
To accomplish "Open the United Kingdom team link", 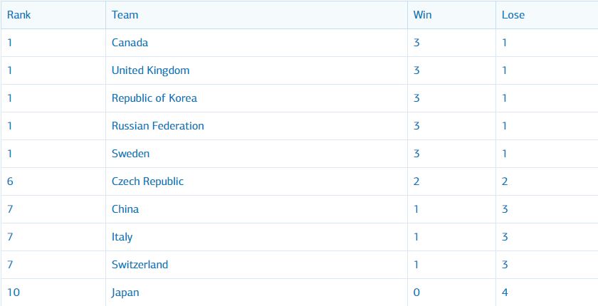I will (x=150, y=70).
